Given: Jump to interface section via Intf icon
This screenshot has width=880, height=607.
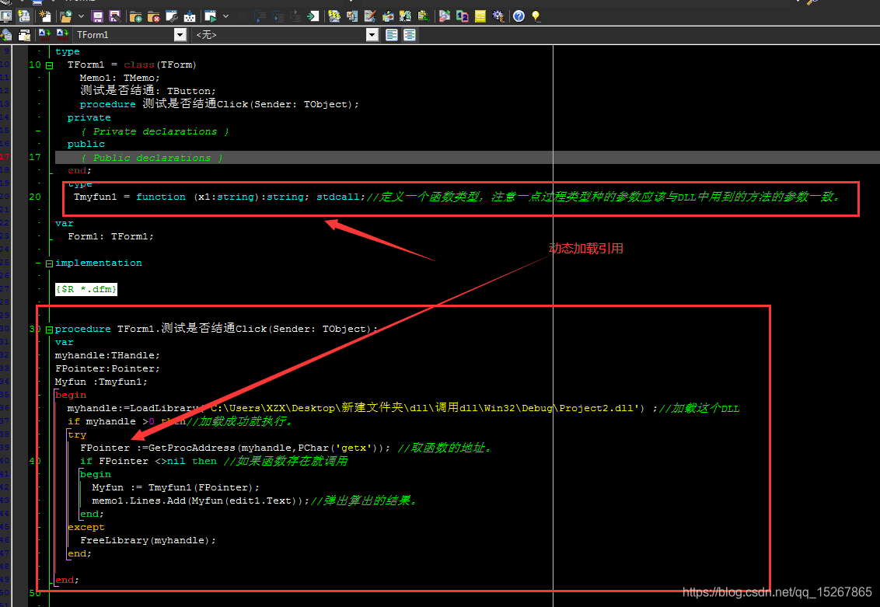Looking at the screenshot, I should click(x=44, y=35).
